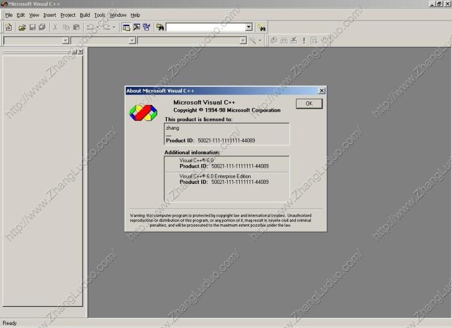Click the Workspace pane dock toggle button
The width and height of the screenshot is (452, 328).
[x=74, y=51]
